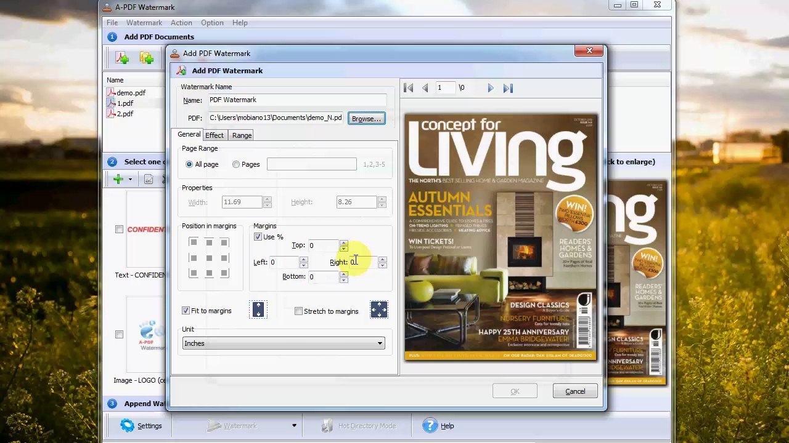Check the CONFIDENTIAL text watermark checkbox

(x=119, y=229)
